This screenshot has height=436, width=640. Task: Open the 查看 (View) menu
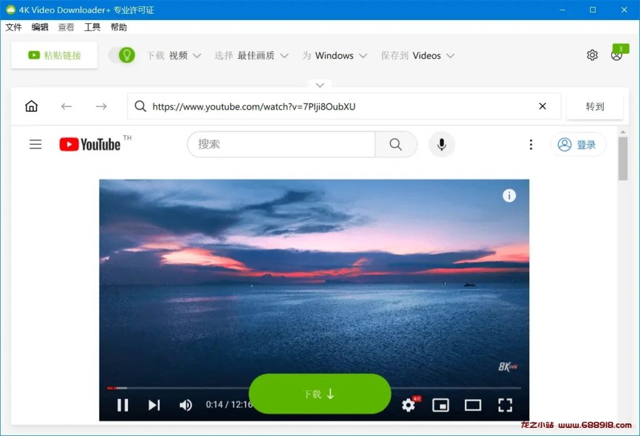(x=66, y=27)
